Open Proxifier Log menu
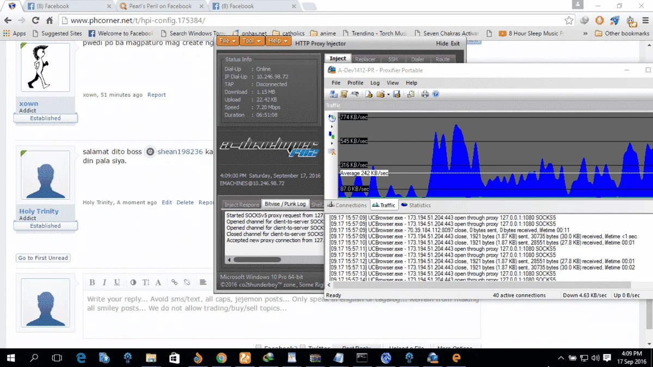The image size is (653, 367). [375, 83]
